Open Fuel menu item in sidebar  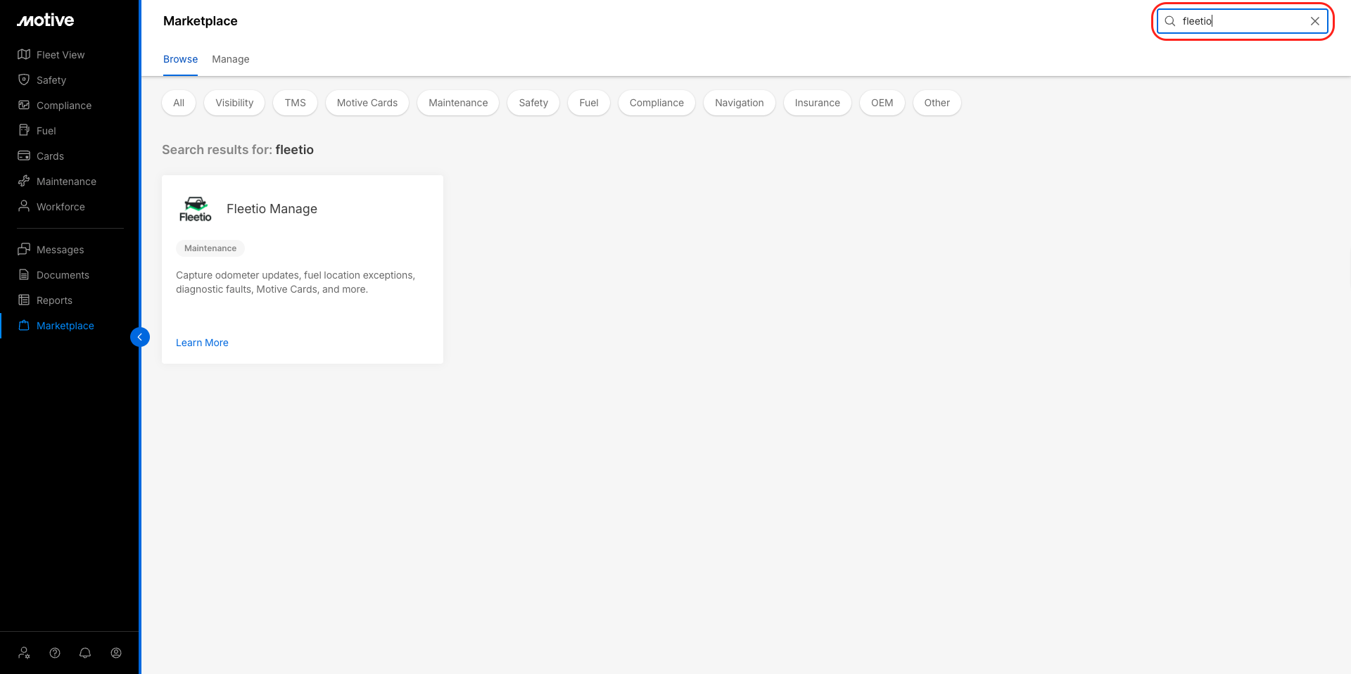pos(46,131)
